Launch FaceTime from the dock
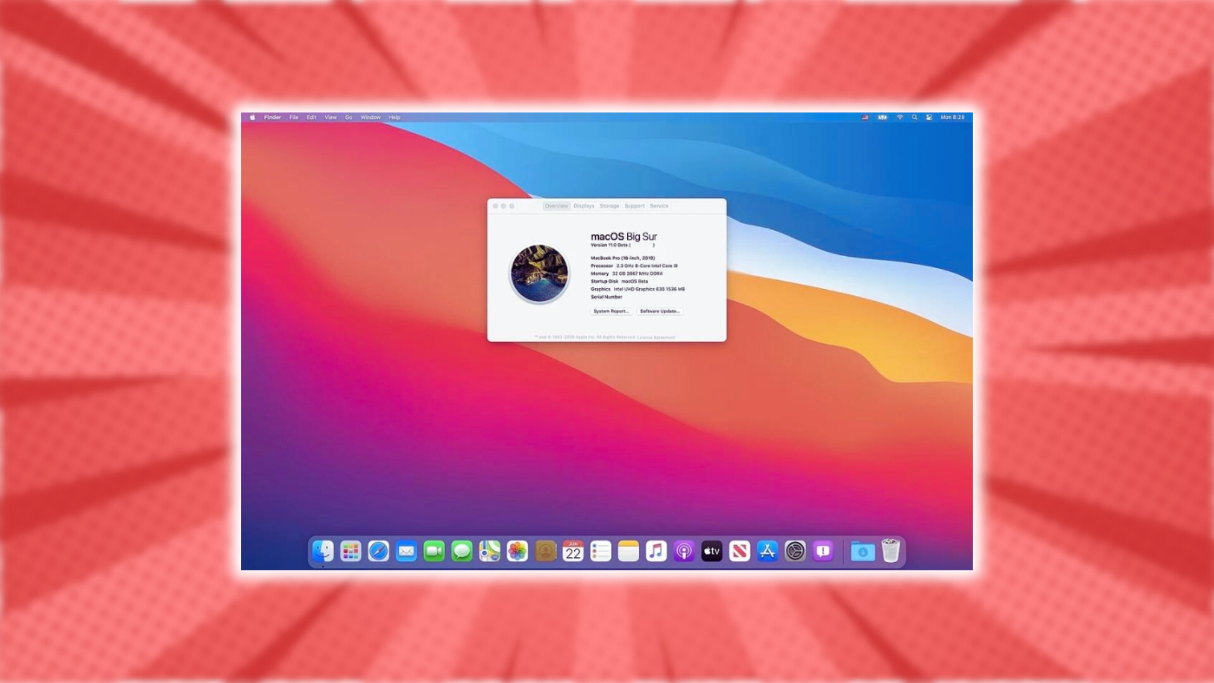This screenshot has width=1214, height=683. point(434,551)
